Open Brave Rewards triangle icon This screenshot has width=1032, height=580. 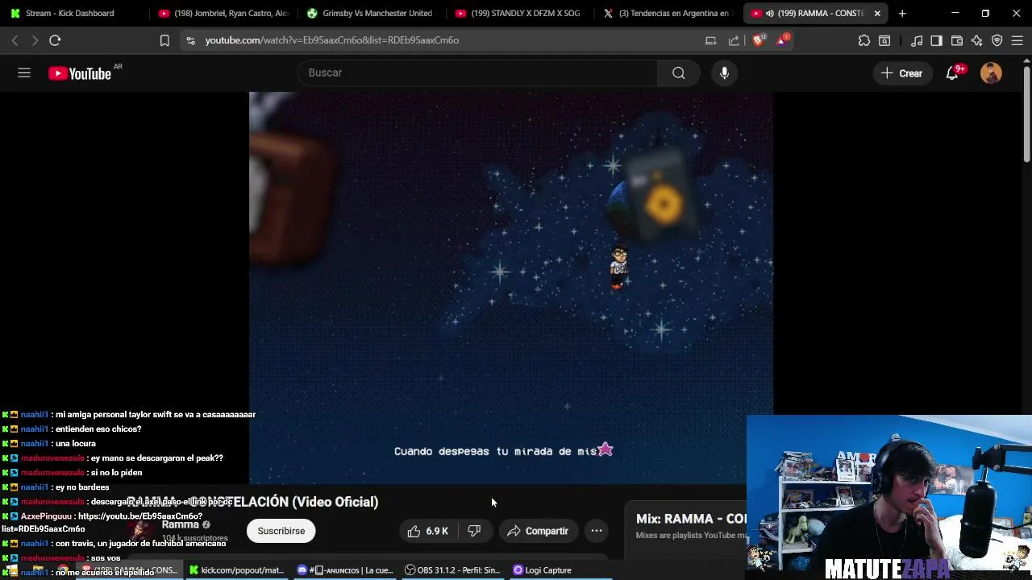782,39
